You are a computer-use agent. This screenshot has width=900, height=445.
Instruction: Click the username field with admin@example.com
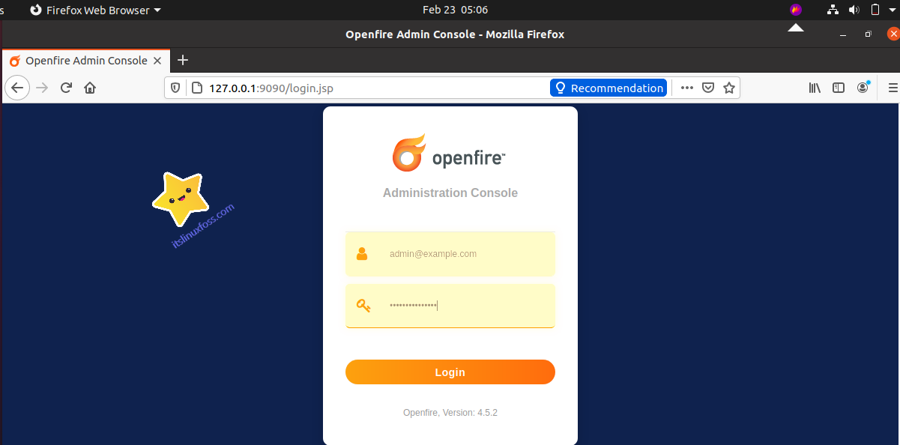click(x=450, y=254)
